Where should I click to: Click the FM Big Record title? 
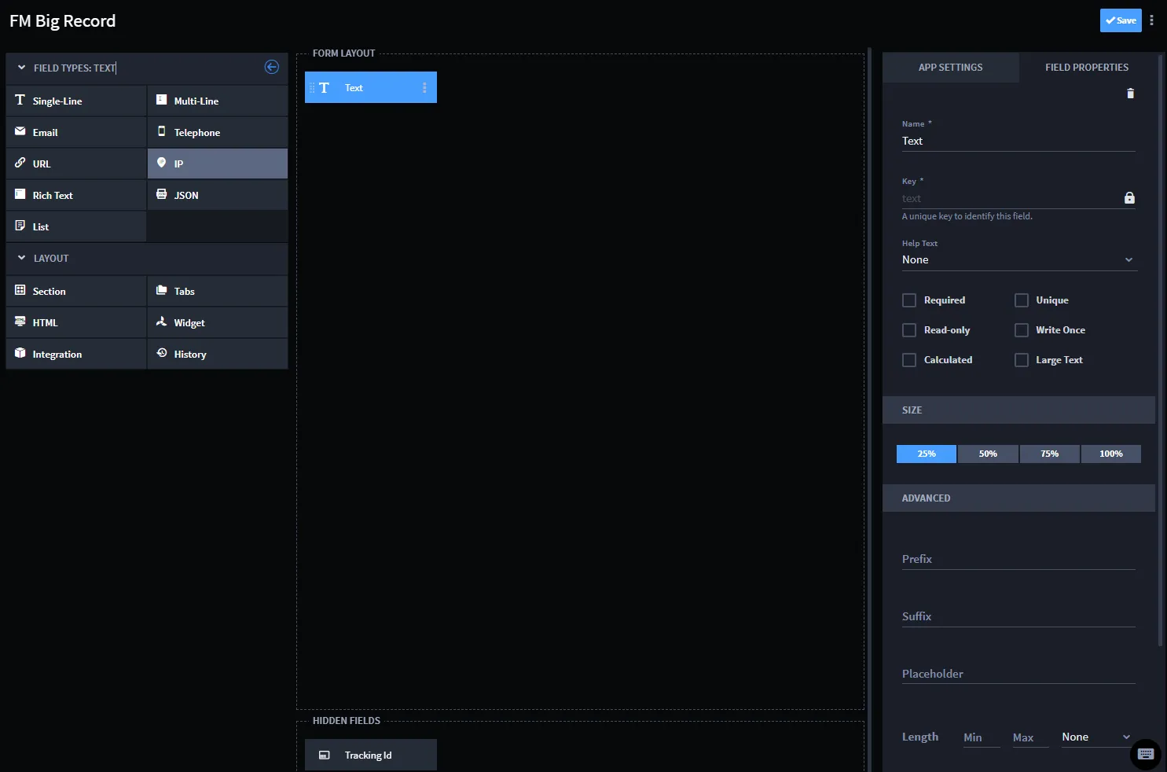tap(63, 21)
